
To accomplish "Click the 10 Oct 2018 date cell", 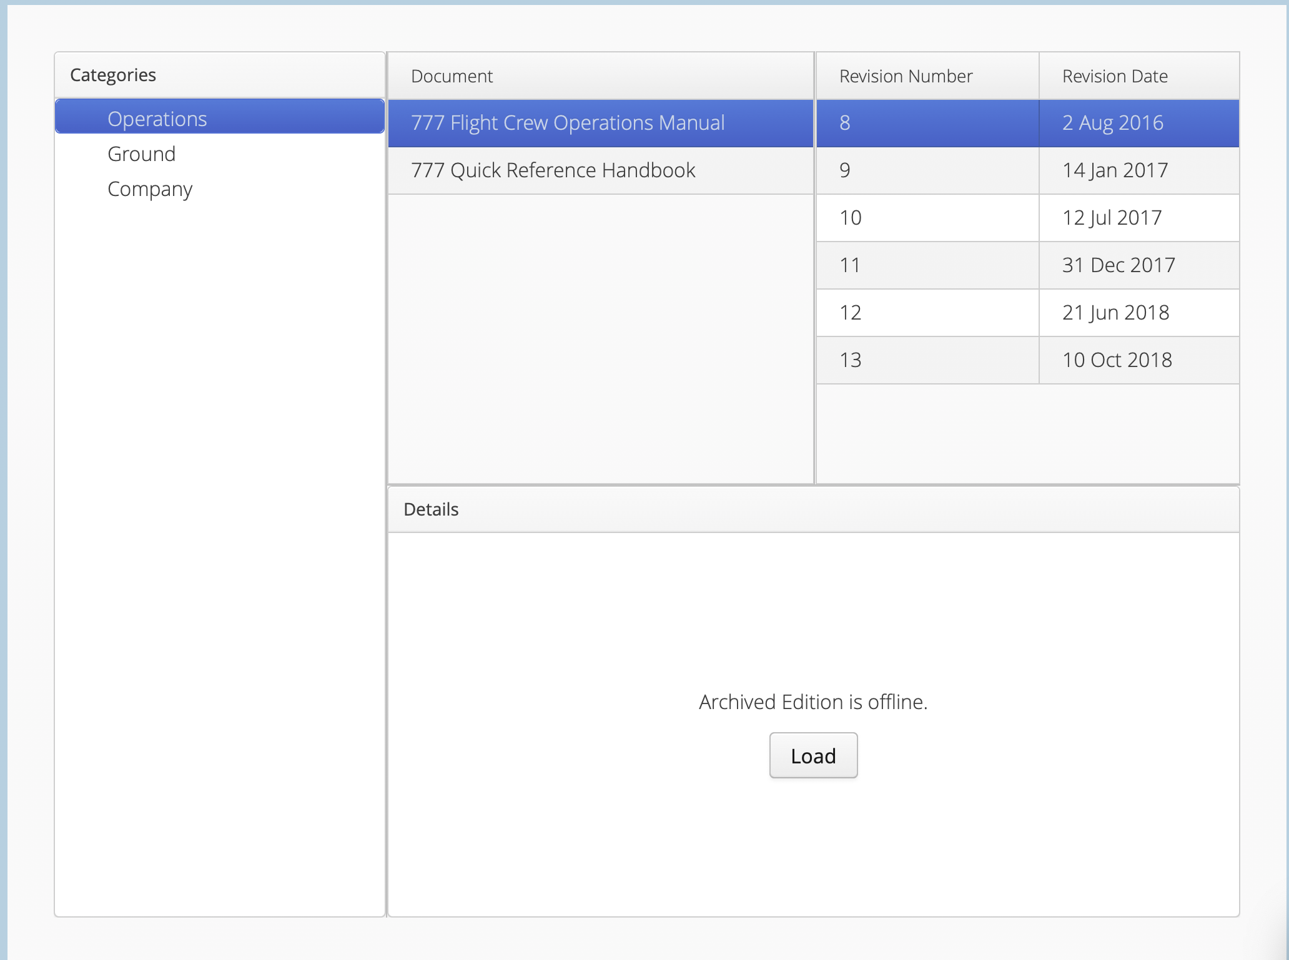I will click(x=1117, y=360).
